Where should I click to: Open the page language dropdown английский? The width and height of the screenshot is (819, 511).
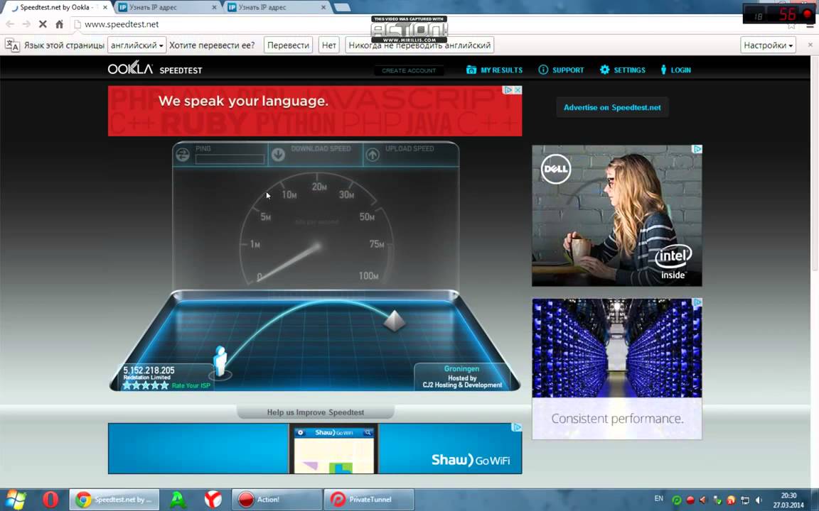pos(136,45)
